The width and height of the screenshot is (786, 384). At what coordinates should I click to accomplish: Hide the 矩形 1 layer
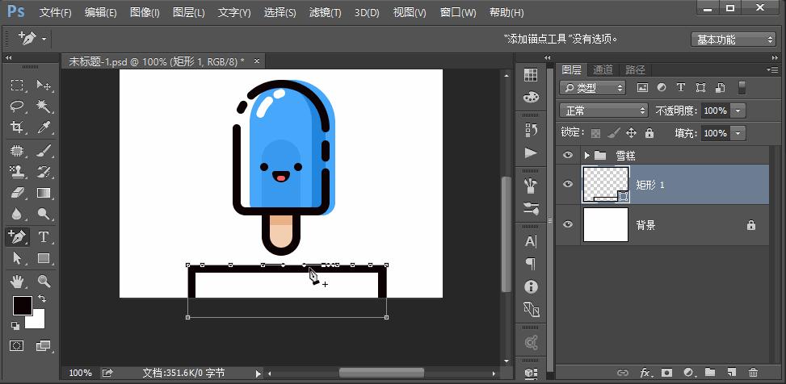(x=568, y=185)
